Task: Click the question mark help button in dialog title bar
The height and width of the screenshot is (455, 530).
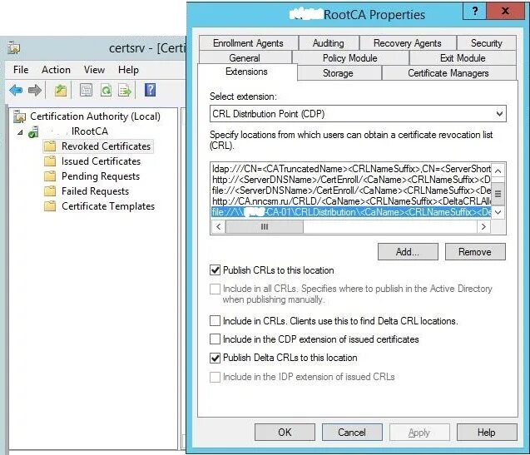Action: [474, 12]
